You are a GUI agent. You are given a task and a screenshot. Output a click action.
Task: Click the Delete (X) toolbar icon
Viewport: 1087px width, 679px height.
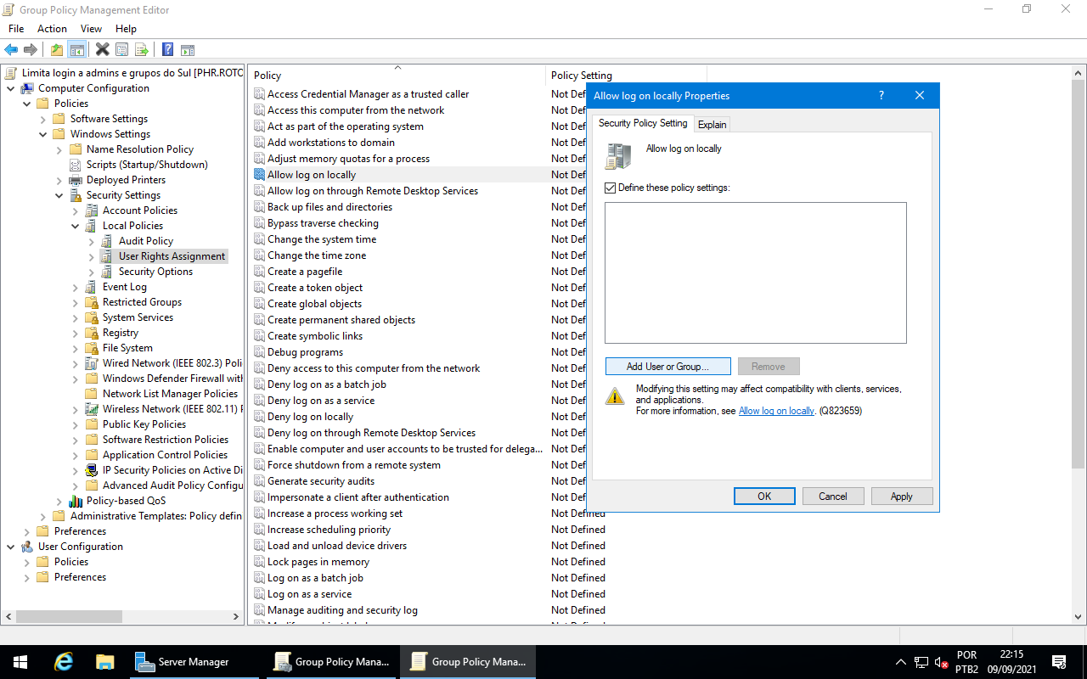pyautogui.click(x=102, y=48)
